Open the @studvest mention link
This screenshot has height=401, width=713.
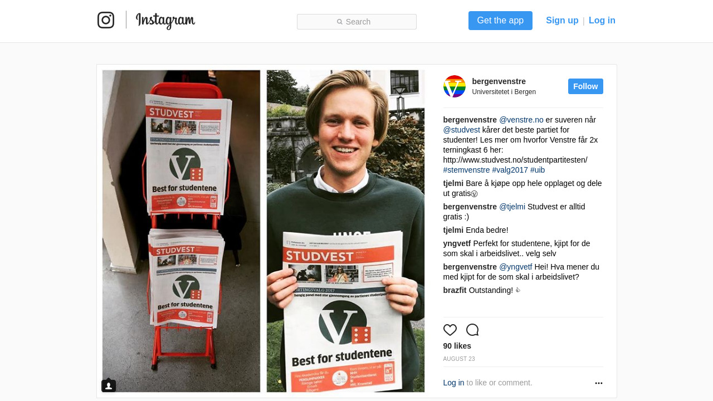coord(462,130)
